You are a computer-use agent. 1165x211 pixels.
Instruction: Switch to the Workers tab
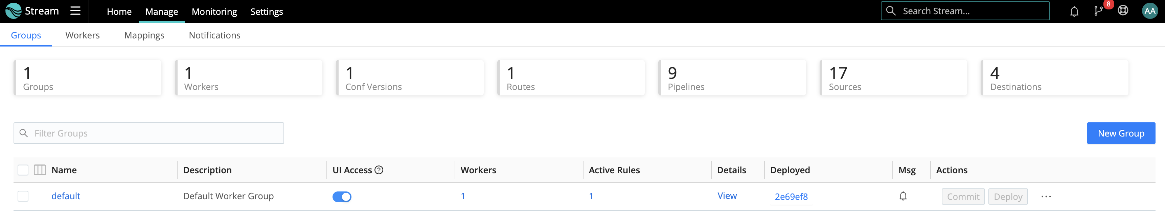[82, 35]
